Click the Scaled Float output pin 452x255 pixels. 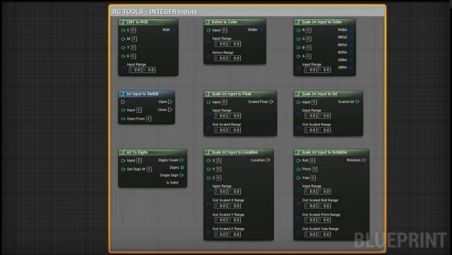click(x=271, y=102)
